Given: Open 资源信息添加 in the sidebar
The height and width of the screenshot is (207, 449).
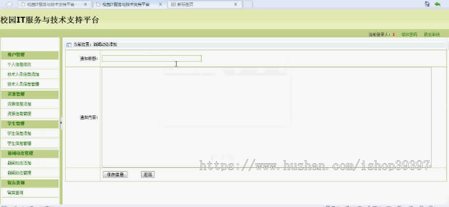Looking at the screenshot, I should pyautogui.click(x=19, y=104).
